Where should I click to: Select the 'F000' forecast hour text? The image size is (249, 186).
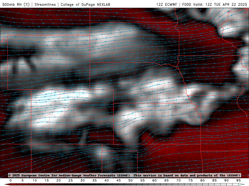pyautogui.click(x=186, y=4)
